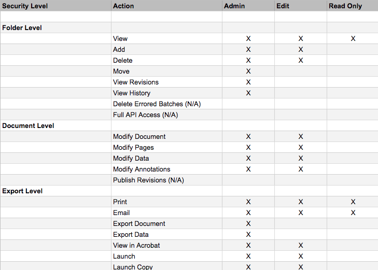Click the Action column header
This screenshot has width=378, height=270.
123,6
